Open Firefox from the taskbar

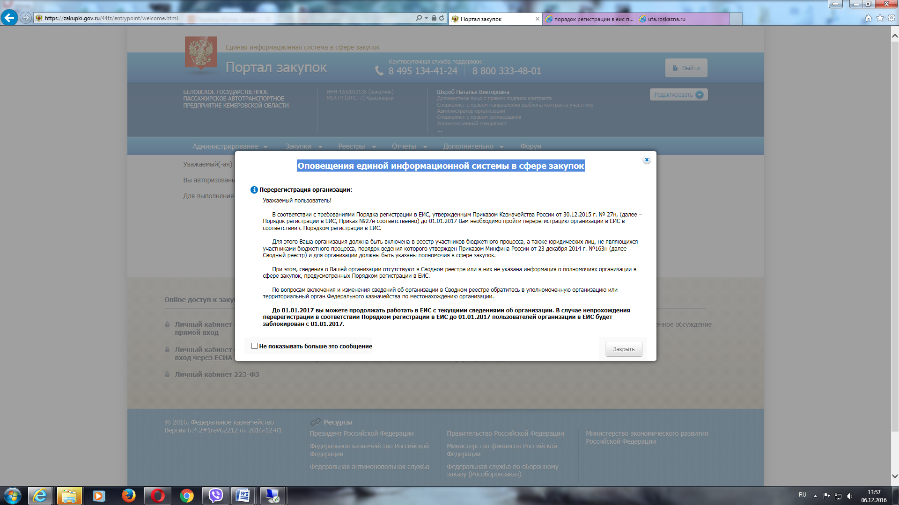click(128, 495)
